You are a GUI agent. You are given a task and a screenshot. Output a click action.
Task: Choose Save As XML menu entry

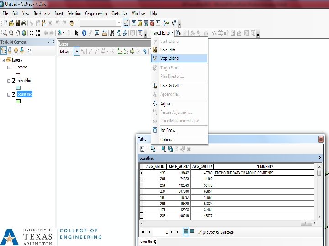(x=180, y=86)
